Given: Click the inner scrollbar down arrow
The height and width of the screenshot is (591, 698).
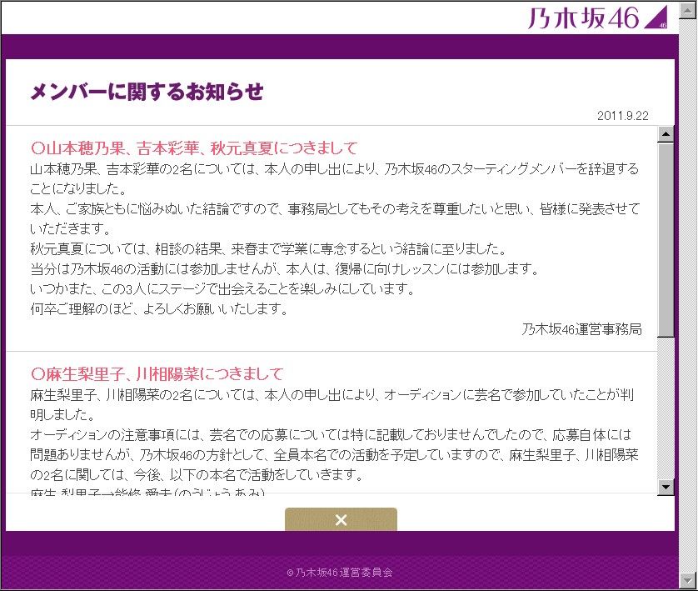Looking at the screenshot, I should point(666,487).
